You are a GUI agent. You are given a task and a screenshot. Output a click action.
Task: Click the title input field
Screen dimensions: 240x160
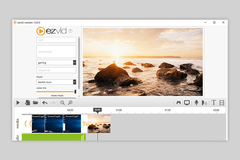(56, 40)
